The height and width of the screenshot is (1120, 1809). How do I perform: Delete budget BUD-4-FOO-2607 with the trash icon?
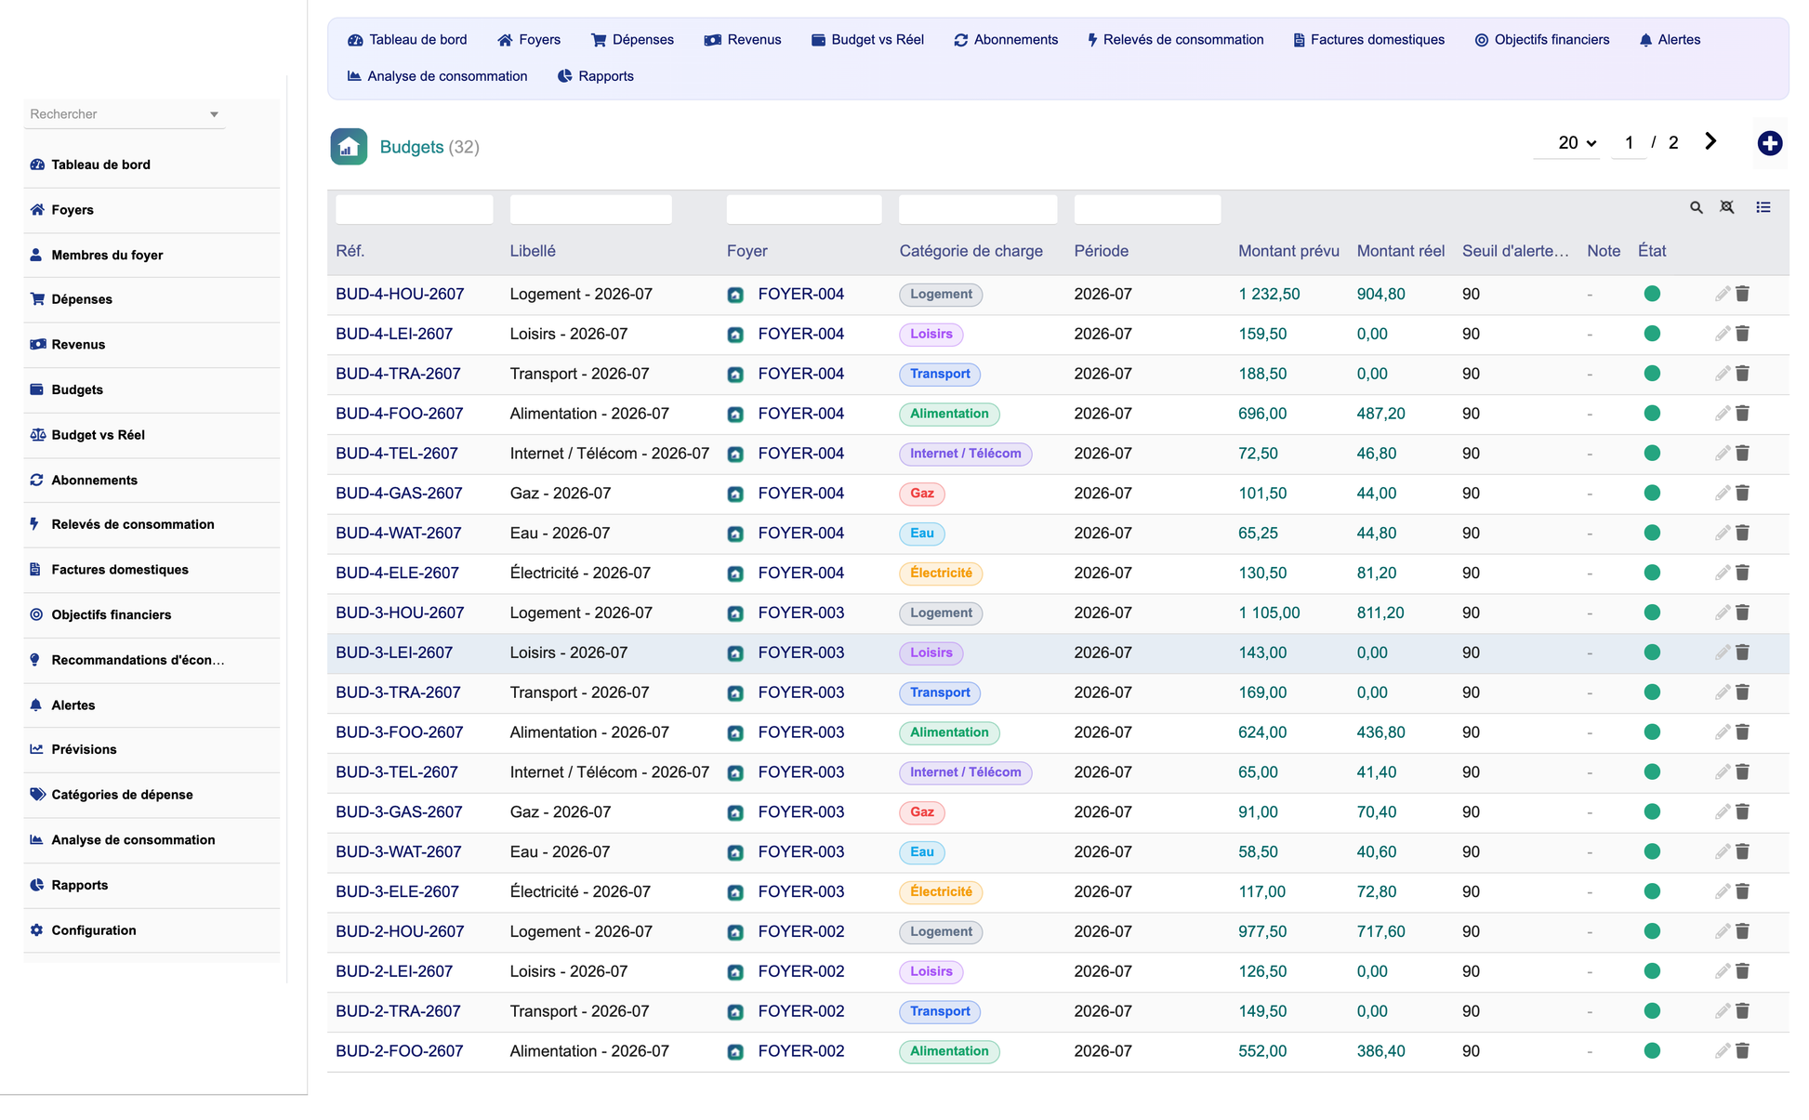click(x=1743, y=414)
